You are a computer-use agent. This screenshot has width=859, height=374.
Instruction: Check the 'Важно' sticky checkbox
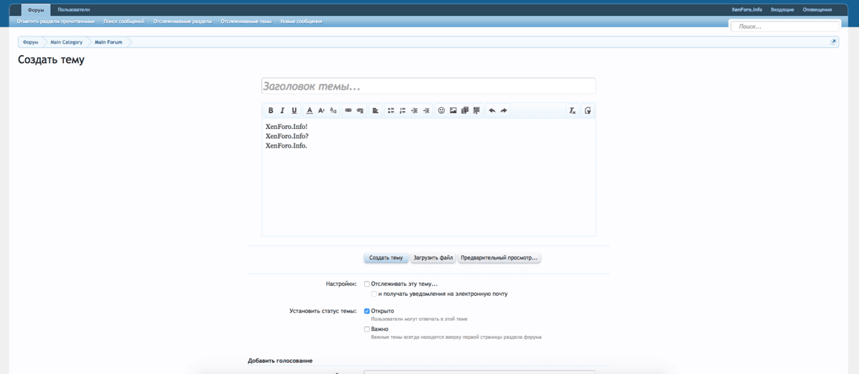[x=367, y=329]
